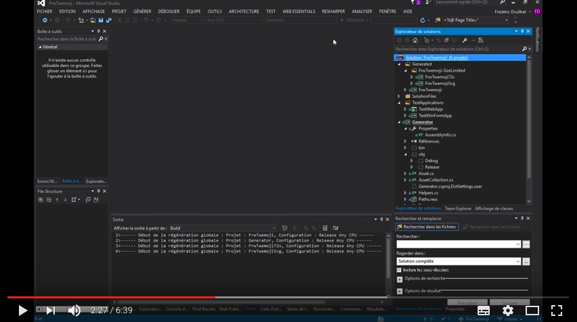Image resolution: width=577 pixels, height=322 pixels.
Task: Click the Rechercher text input field
Action: (x=459, y=244)
